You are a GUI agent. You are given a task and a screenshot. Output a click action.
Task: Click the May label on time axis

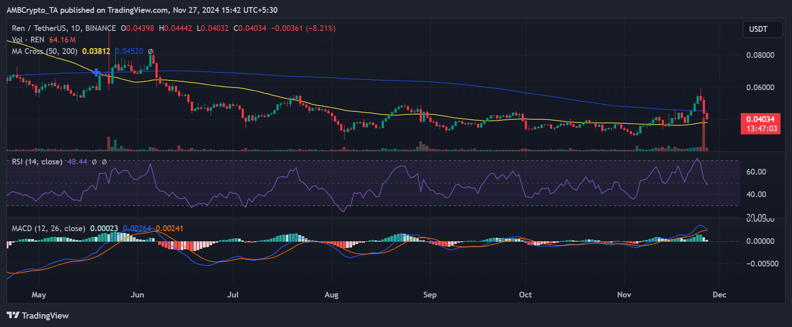(39, 295)
